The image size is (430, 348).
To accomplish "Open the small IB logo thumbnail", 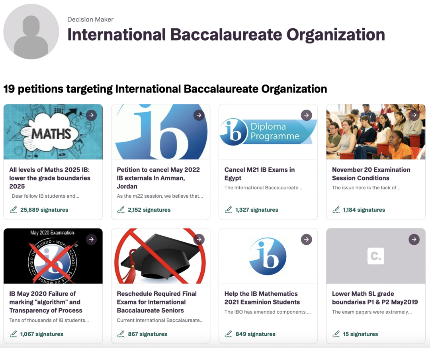I will pyautogui.click(x=268, y=256).
